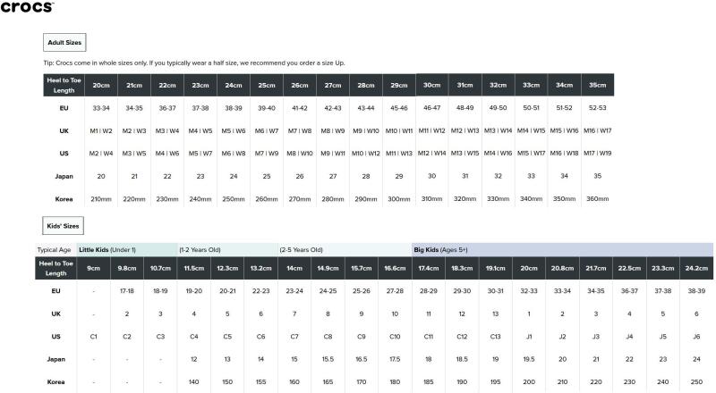Click the Little Kids (Under 1) age label
716x393 pixels.
pos(107,250)
